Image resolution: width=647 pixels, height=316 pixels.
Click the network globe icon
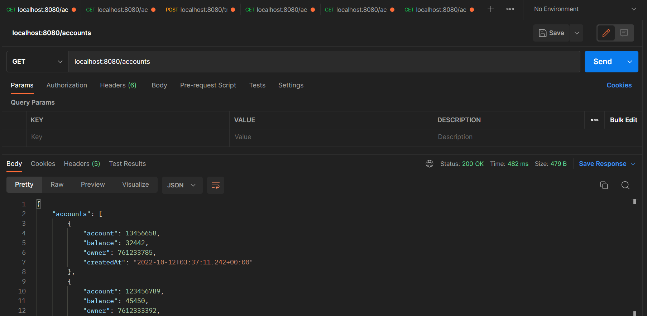430,164
